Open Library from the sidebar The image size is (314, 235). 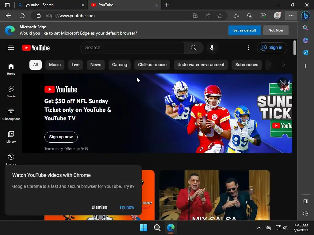point(11,137)
